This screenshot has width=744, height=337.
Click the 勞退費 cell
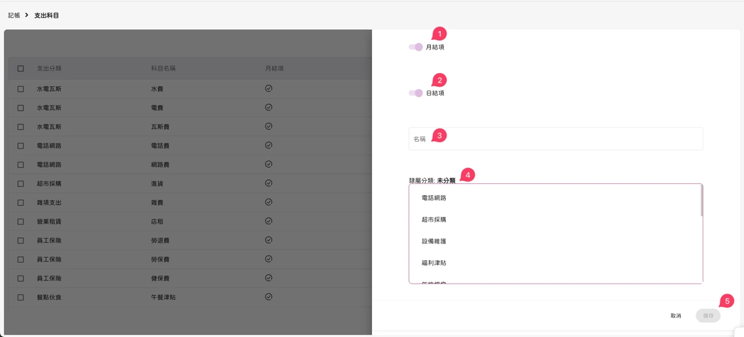click(x=161, y=240)
